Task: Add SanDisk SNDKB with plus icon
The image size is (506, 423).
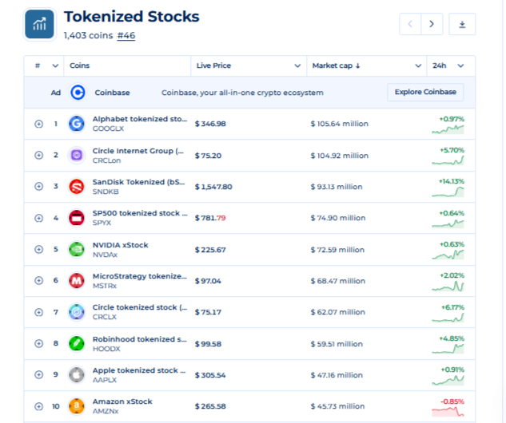Action: 38,186
